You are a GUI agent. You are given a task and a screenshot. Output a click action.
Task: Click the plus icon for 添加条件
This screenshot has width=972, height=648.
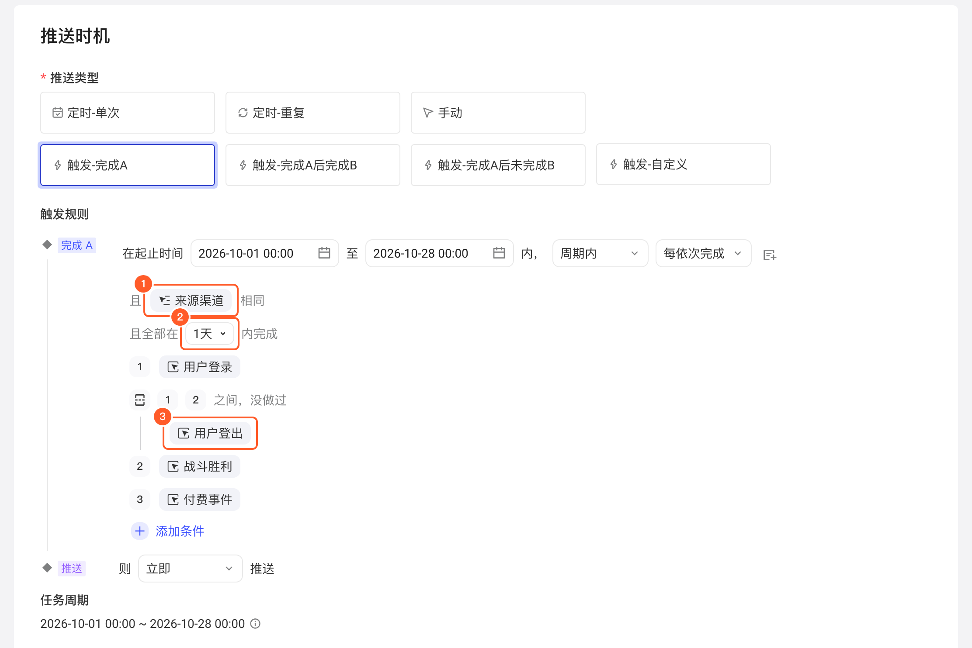click(x=140, y=531)
